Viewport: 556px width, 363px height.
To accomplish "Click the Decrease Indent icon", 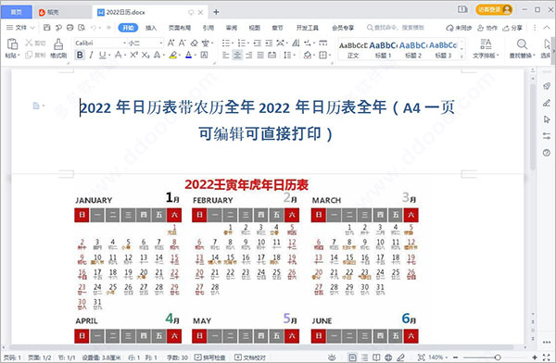I will 258,43.
